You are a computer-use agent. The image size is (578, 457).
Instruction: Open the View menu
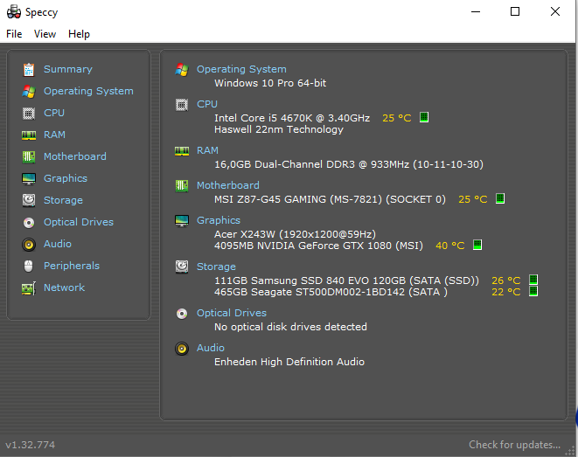point(45,34)
